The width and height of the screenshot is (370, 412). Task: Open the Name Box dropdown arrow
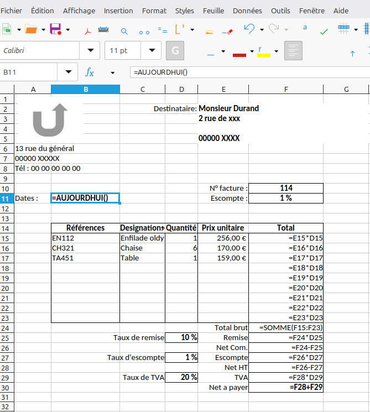coord(69,72)
